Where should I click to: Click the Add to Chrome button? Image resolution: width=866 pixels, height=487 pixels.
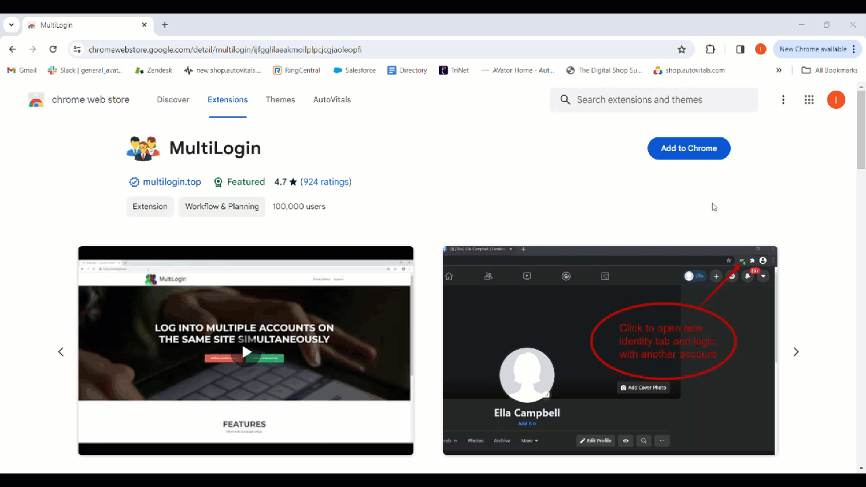click(689, 148)
